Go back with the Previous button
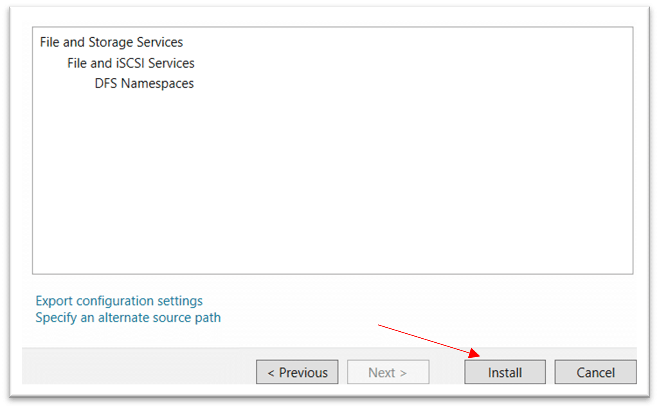 [x=297, y=372]
